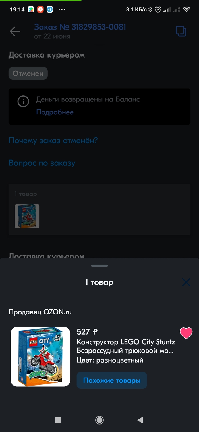The height and width of the screenshot is (432, 199).
Task: Tap small LEGO thumbnail in order card
Action: click(27, 216)
